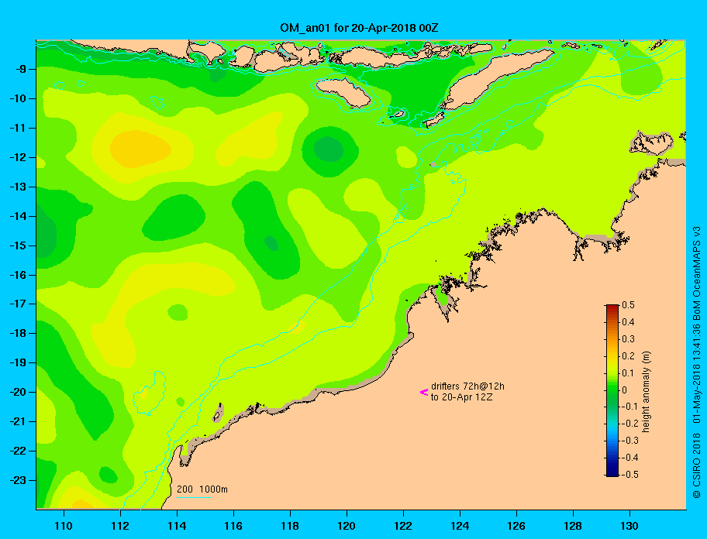
Task: Click longitude axis label 130
Action: click(629, 526)
